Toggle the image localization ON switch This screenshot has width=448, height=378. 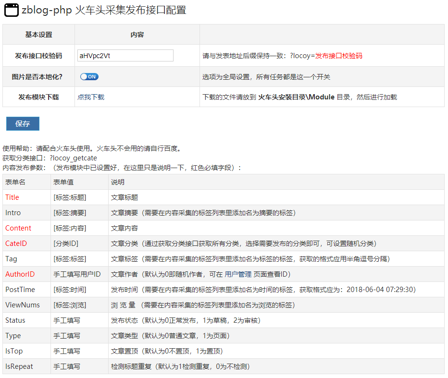pos(89,77)
